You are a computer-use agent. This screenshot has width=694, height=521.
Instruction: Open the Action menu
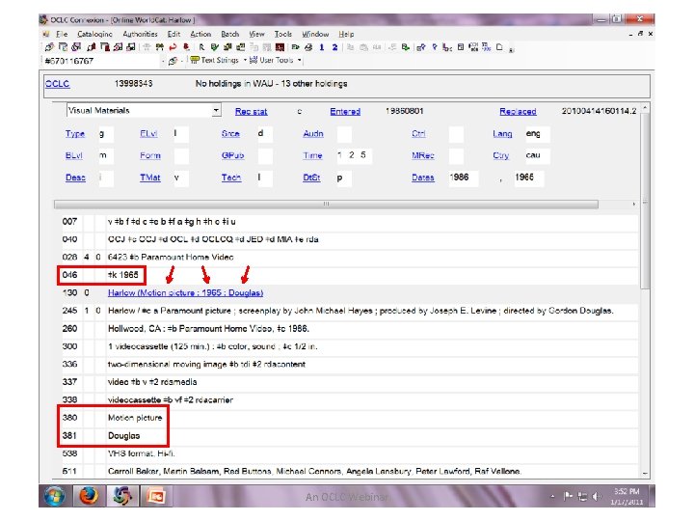click(200, 34)
